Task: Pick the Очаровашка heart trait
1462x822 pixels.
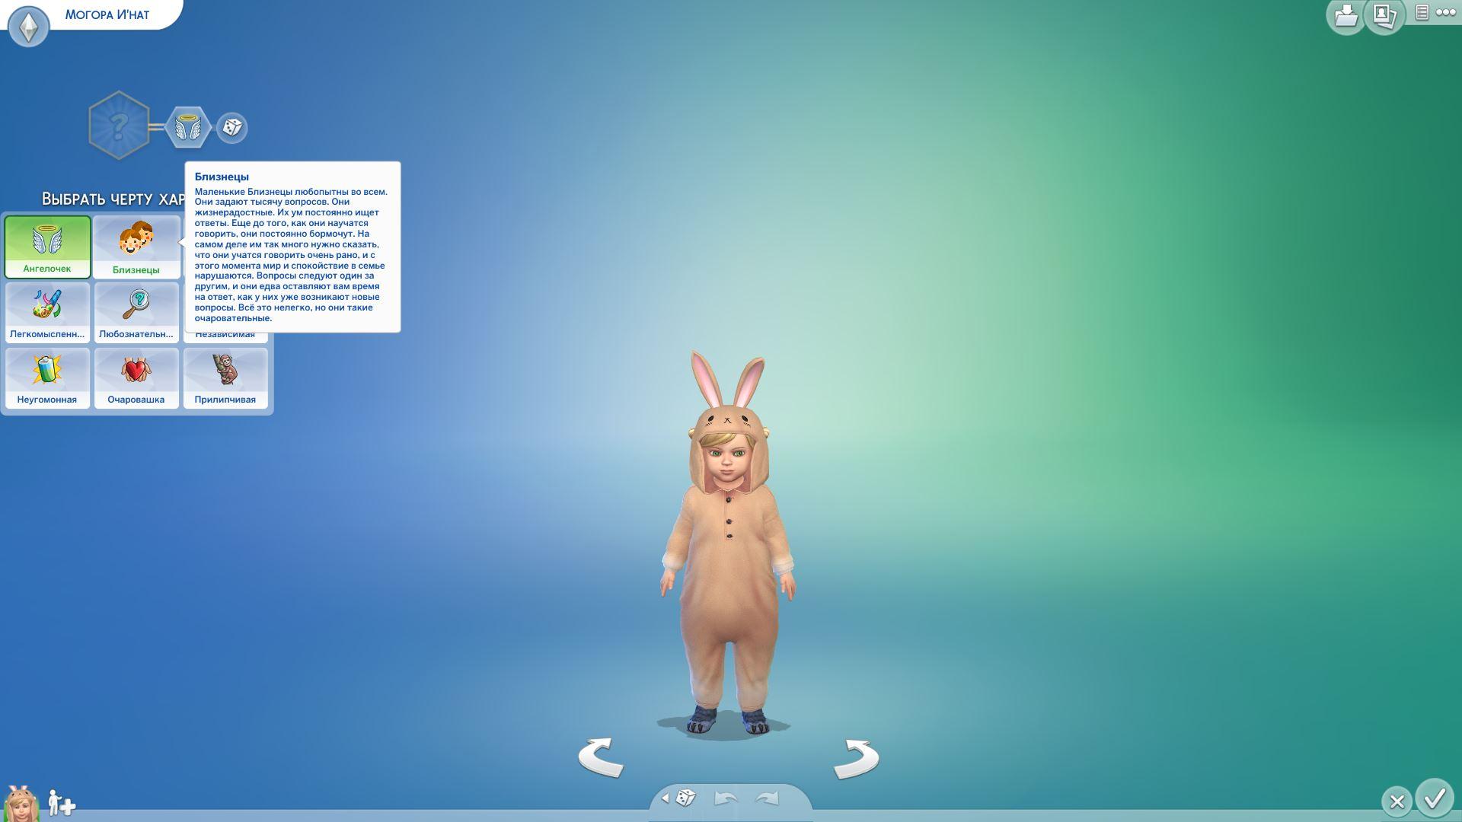Action: pos(136,378)
